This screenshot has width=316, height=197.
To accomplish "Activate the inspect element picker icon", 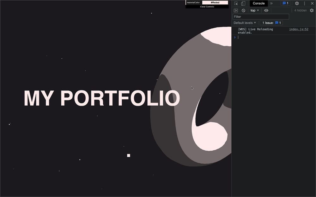I will coord(236,3).
